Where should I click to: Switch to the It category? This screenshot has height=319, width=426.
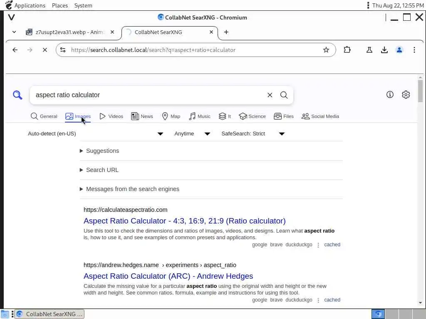[225, 116]
